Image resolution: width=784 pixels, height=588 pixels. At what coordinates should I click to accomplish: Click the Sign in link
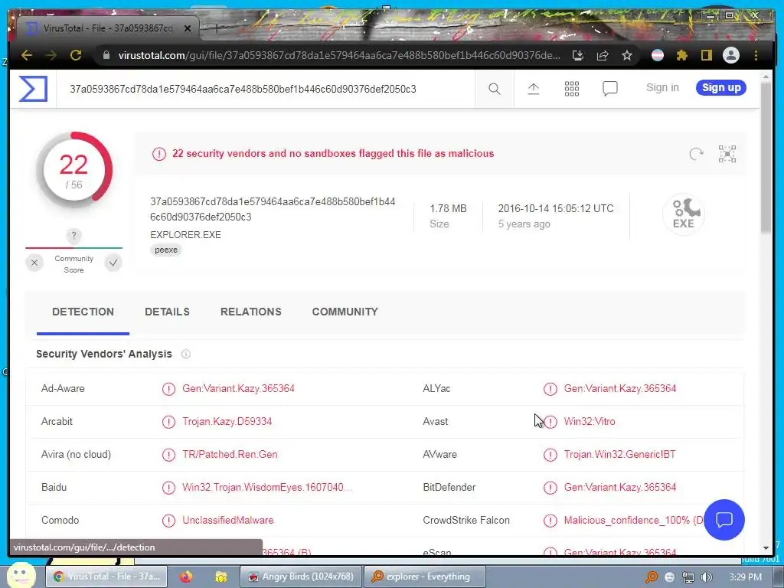662,87
